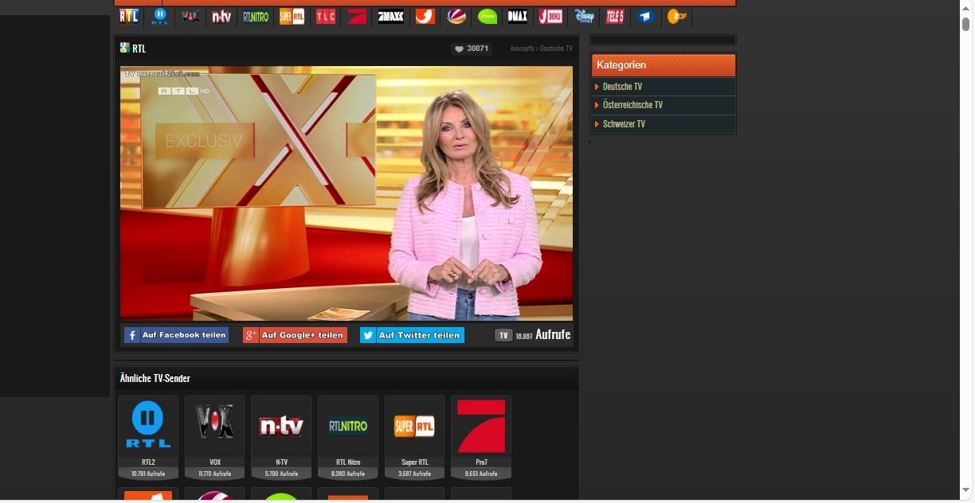Expand the Schweizer TV category
This screenshot has height=503, width=975.
(x=624, y=124)
